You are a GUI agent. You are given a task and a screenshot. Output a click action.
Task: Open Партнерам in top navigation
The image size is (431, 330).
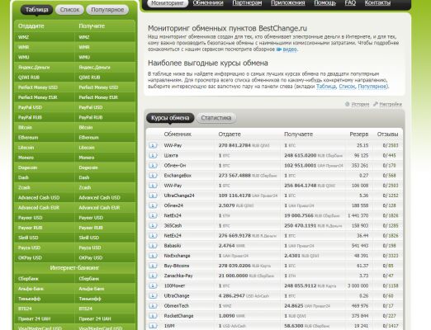click(x=247, y=3)
